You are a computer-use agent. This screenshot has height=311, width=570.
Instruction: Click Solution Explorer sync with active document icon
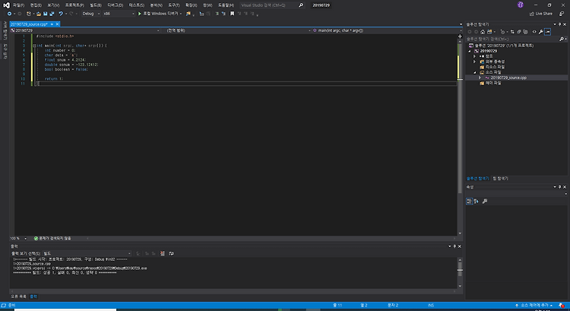pos(512,32)
